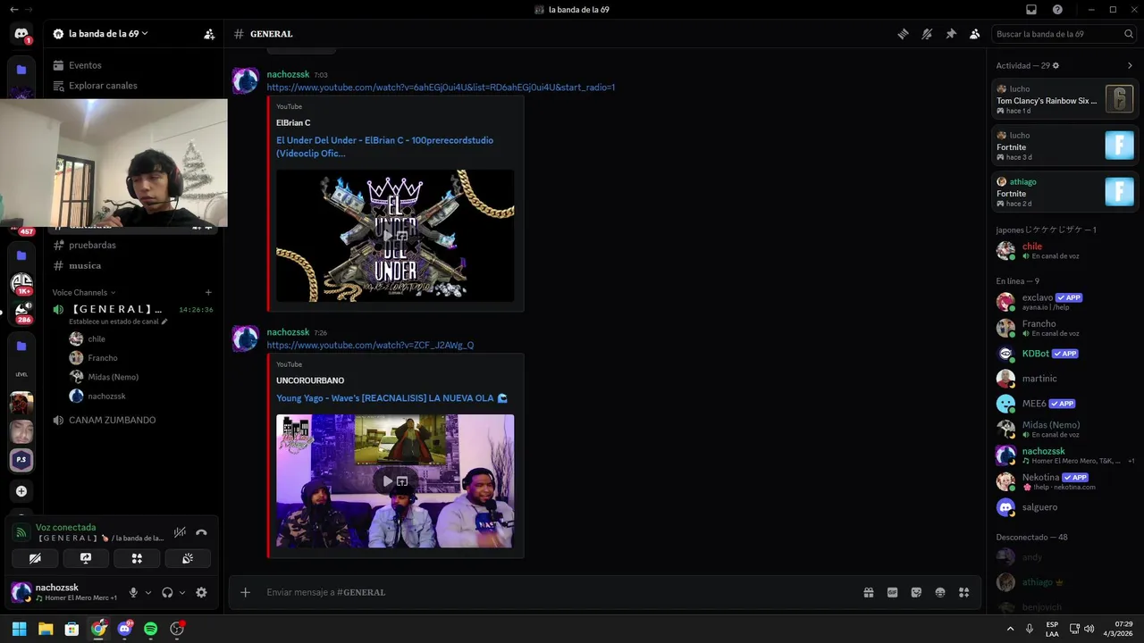Image resolution: width=1144 pixels, height=643 pixels.
Task: Click the plus attach button in message bar
Action: (245, 592)
